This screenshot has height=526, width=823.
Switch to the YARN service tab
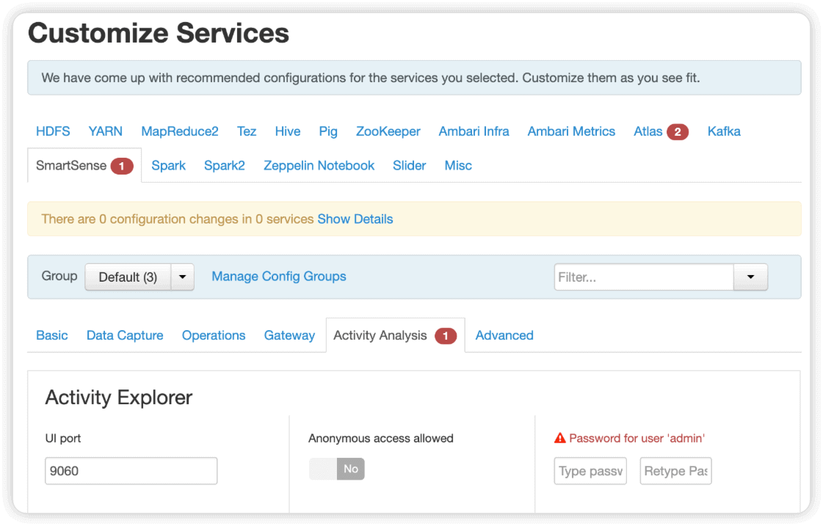[106, 131]
